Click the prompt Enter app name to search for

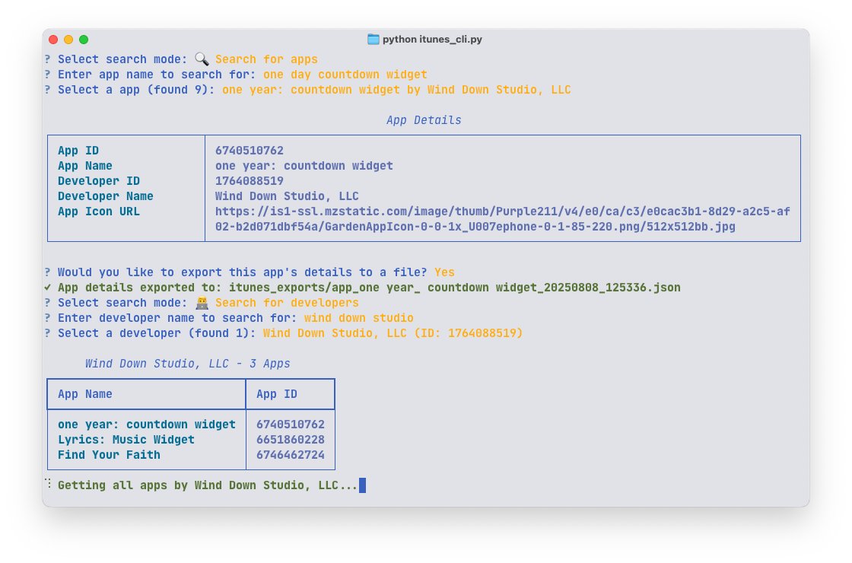(x=157, y=75)
